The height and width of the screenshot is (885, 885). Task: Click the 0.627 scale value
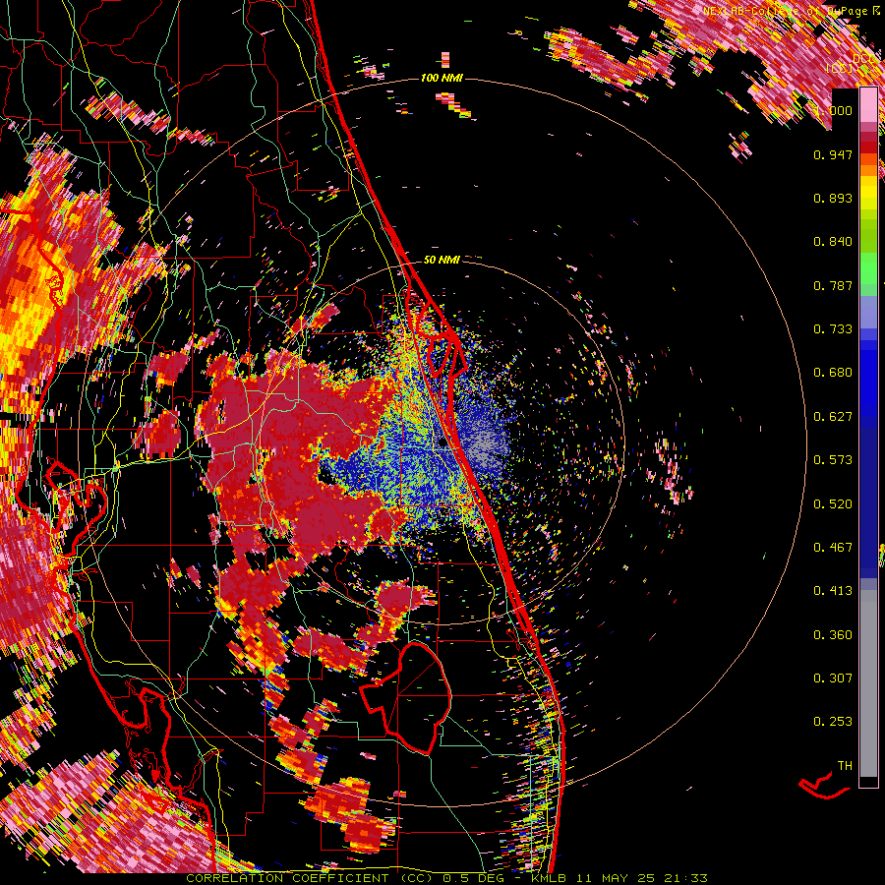(833, 417)
